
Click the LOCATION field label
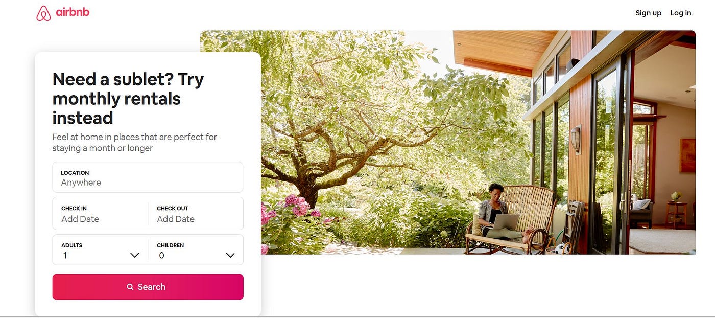(x=75, y=173)
